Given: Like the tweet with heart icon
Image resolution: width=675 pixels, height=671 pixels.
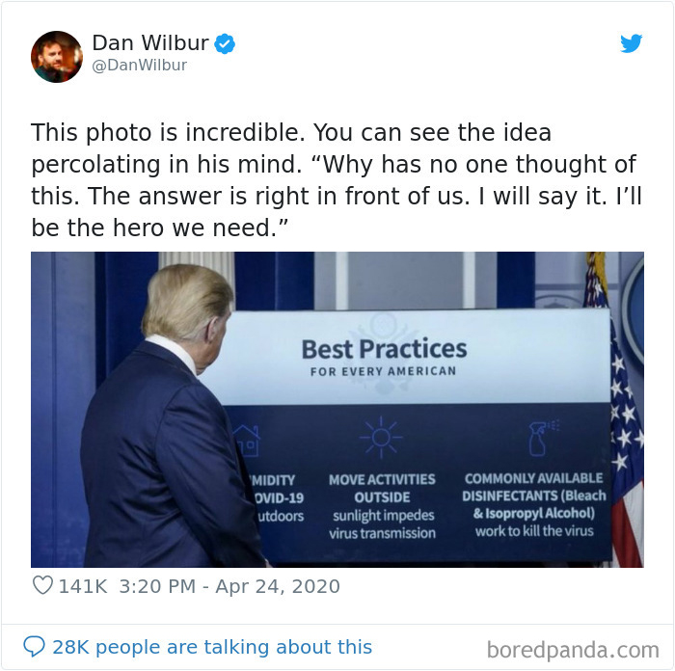Looking at the screenshot, I should (42, 585).
